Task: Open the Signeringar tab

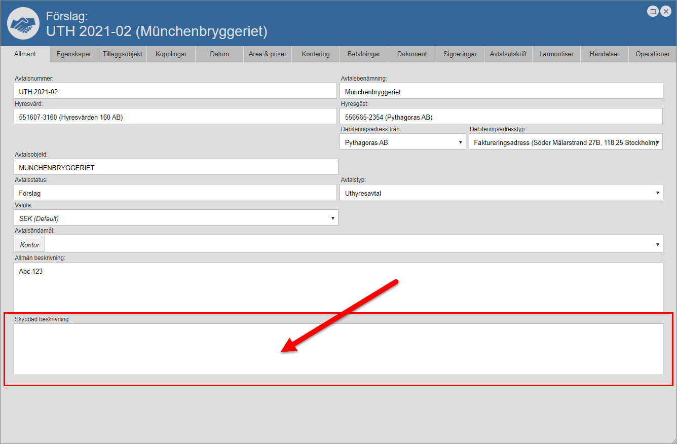Action: click(460, 54)
